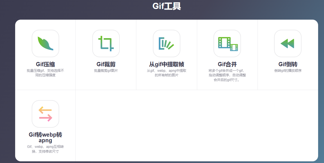This screenshot has width=324, height=163.
Task: Click the frame extraction tool card
Action: click(x=167, y=55)
